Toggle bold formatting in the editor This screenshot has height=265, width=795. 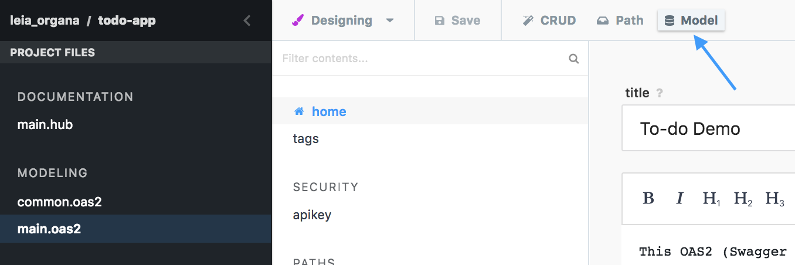tap(648, 199)
